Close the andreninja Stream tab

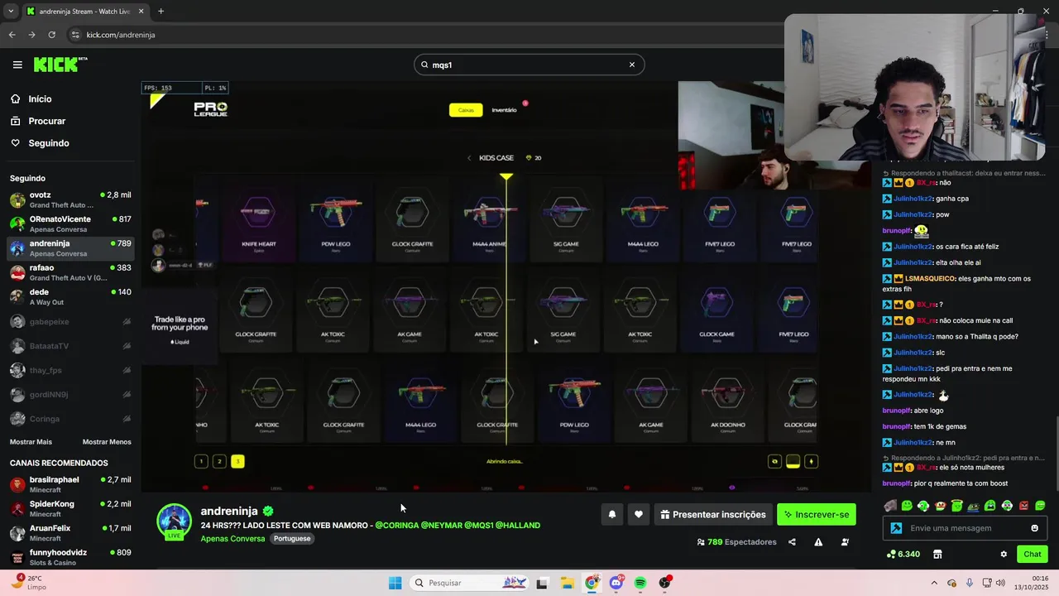pyautogui.click(x=141, y=12)
